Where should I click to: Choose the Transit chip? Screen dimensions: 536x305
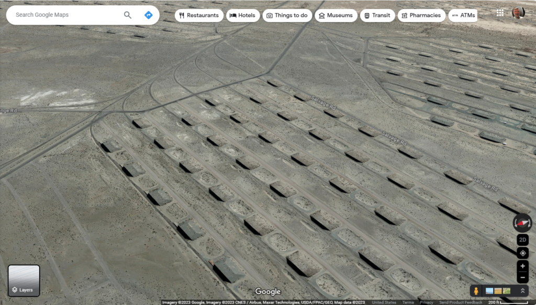pos(377,15)
